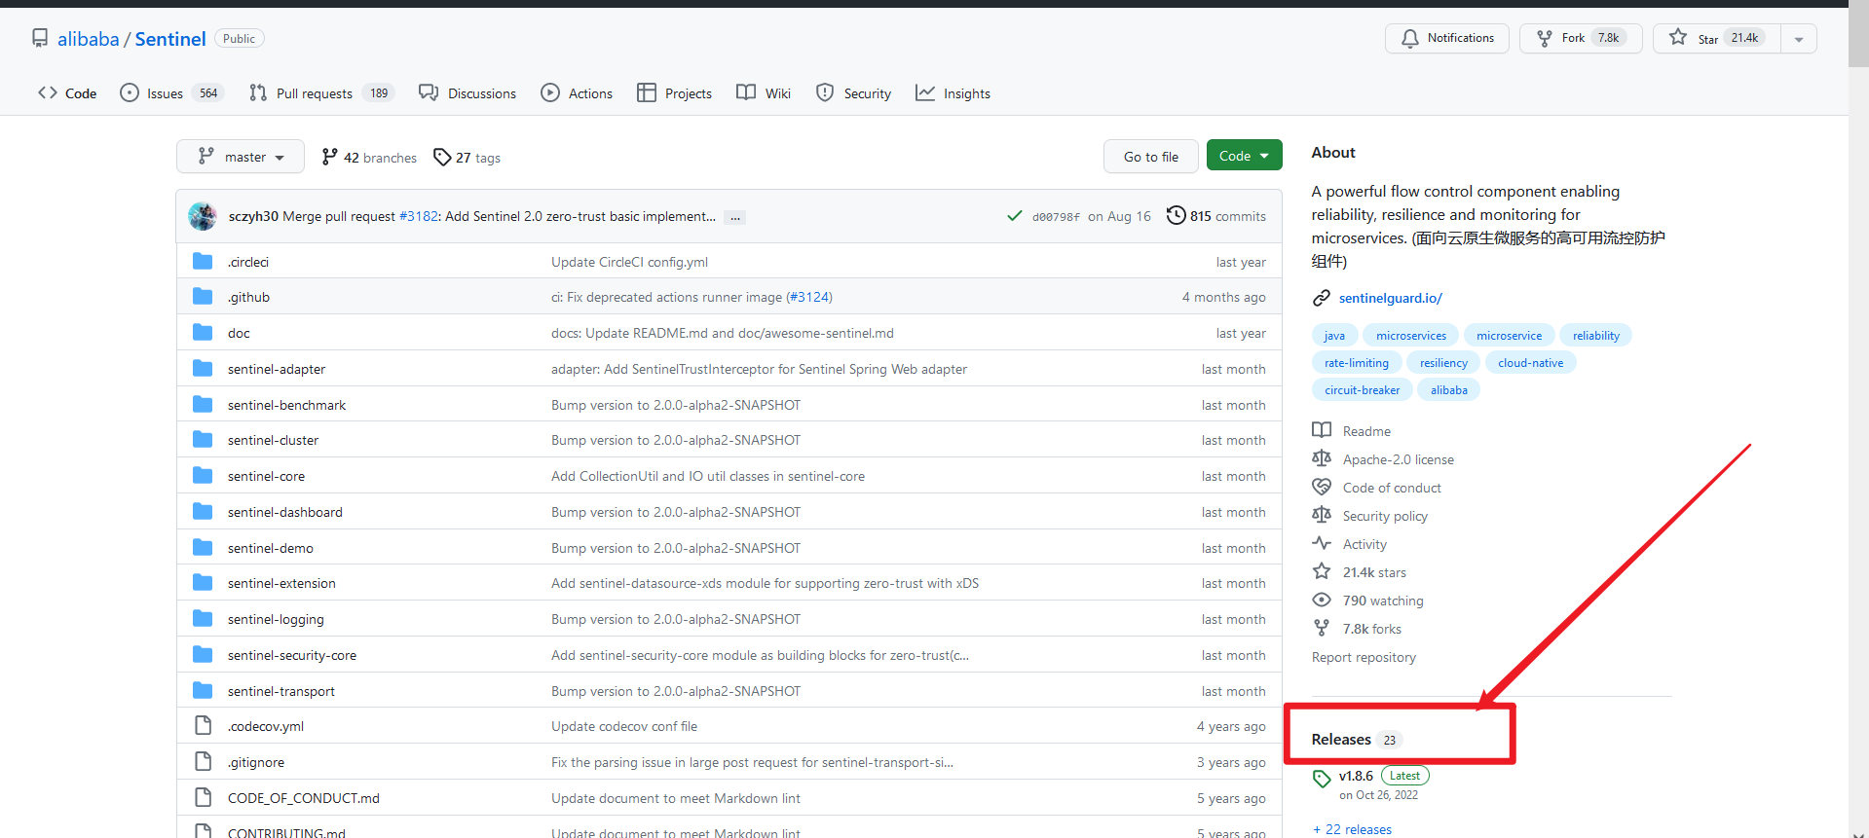Open the sentinel-extension folder
The image size is (1869, 838).
coord(281,583)
